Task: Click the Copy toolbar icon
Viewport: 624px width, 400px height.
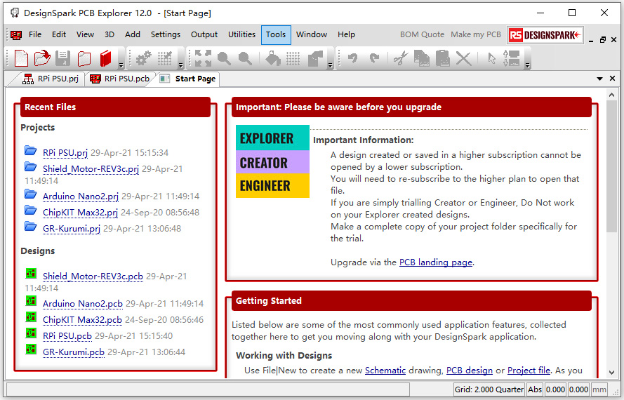Action: [421, 58]
